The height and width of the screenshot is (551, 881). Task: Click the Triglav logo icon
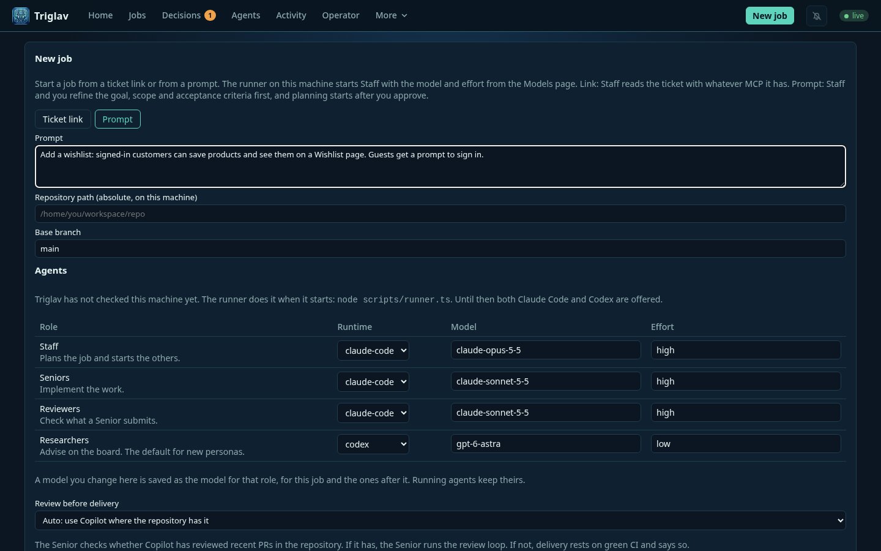pos(21,16)
